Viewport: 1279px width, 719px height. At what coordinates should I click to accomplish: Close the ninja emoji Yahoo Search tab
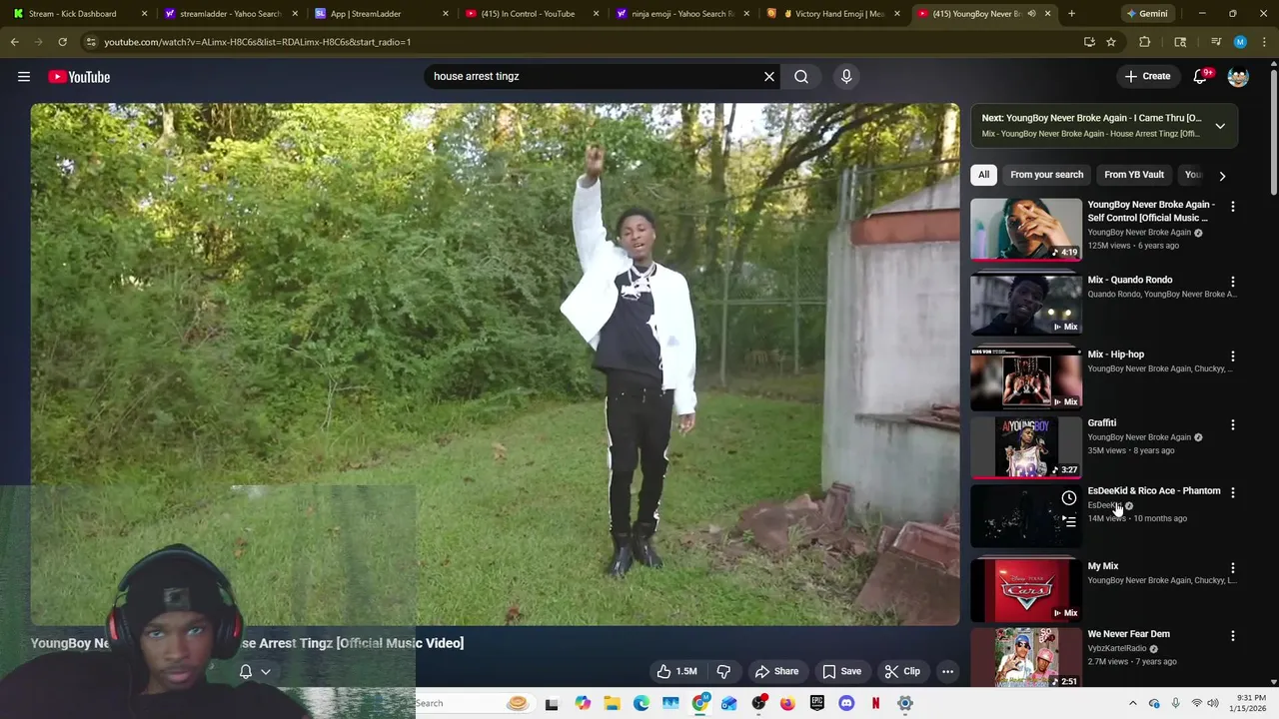click(746, 14)
